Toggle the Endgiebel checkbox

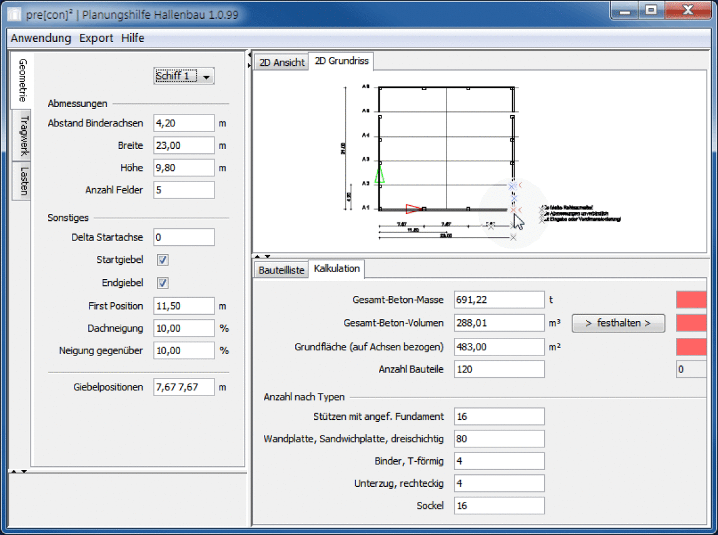(x=163, y=283)
